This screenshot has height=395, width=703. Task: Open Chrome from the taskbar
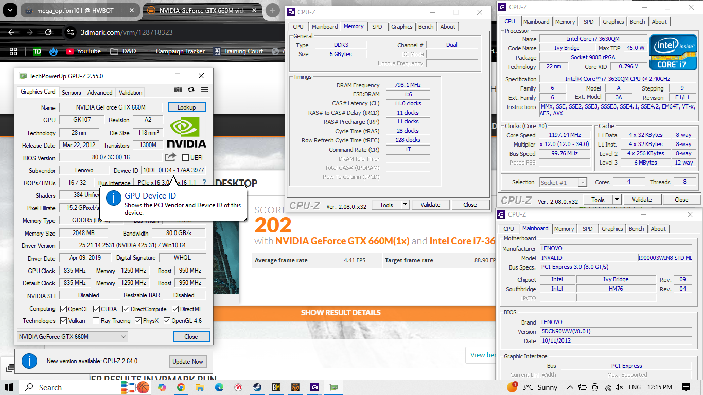point(181,387)
